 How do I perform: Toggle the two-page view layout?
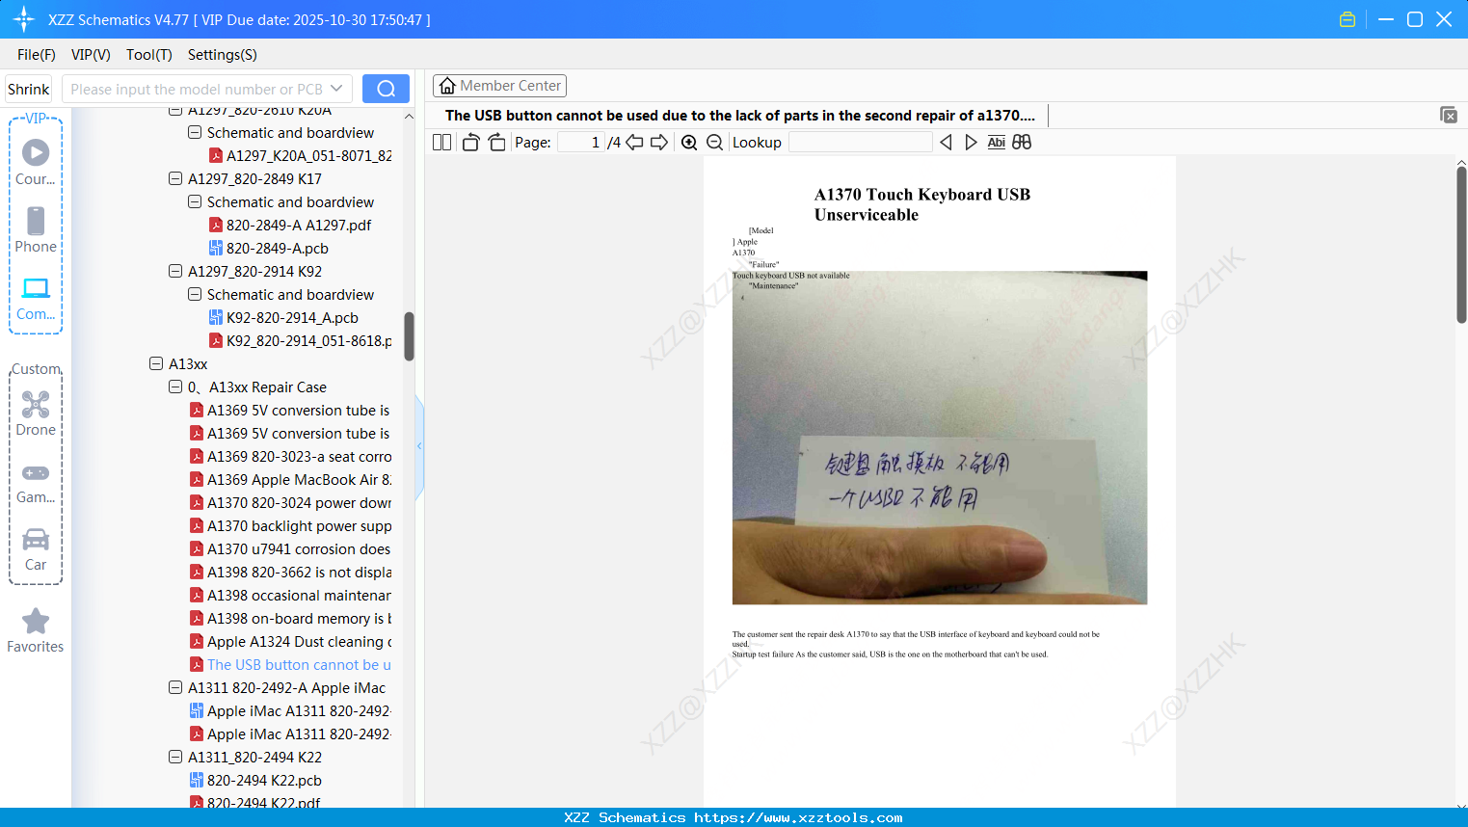[441, 142]
